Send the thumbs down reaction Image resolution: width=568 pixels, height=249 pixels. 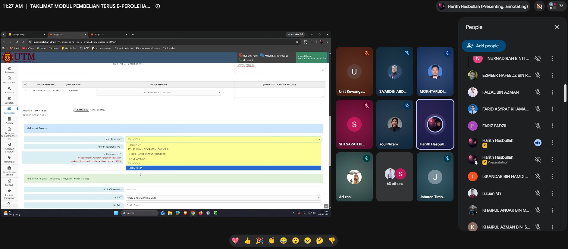(332, 241)
